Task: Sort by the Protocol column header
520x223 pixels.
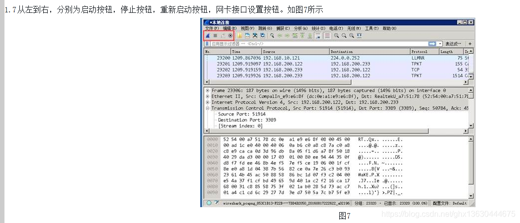Action: pyautogui.click(x=425, y=52)
